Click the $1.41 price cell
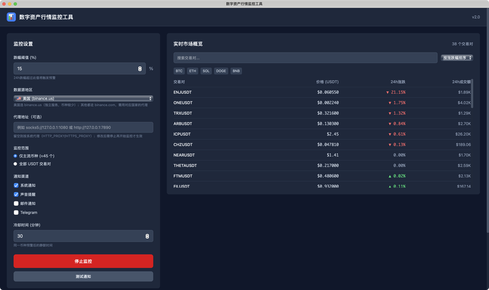 click(333, 155)
